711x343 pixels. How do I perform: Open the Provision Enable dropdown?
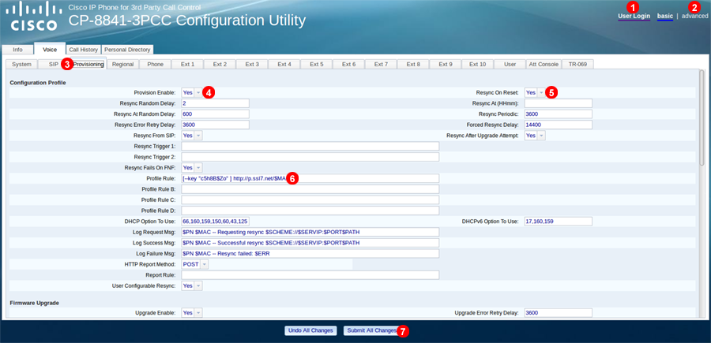point(192,92)
